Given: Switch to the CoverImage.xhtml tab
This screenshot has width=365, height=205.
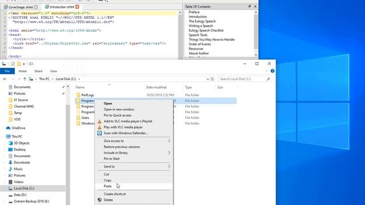Looking at the screenshot, I should pos(21,7).
